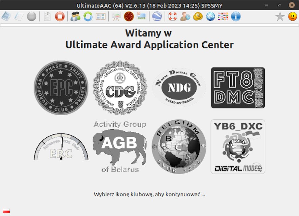299x216 pixels.
Task: Select the YB6_DXC Digital Modes logo
Action: pyautogui.click(x=238, y=146)
